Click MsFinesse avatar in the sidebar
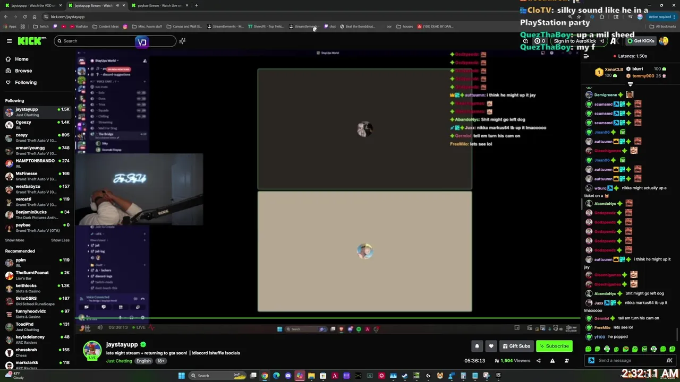This screenshot has width=680, height=382. (x=9, y=176)
